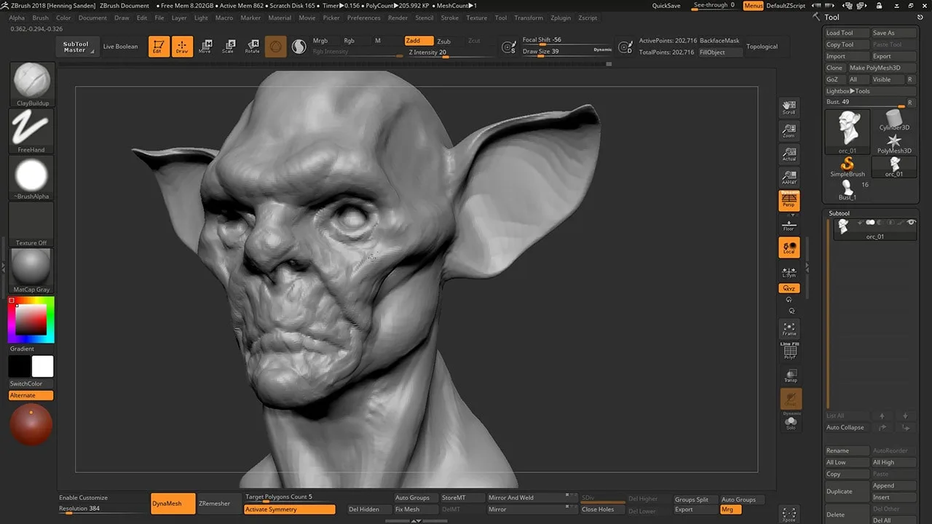Click the Scroll canvas icon
The image size is (932, 524).
pyautogui.click(x=789, y=108)
